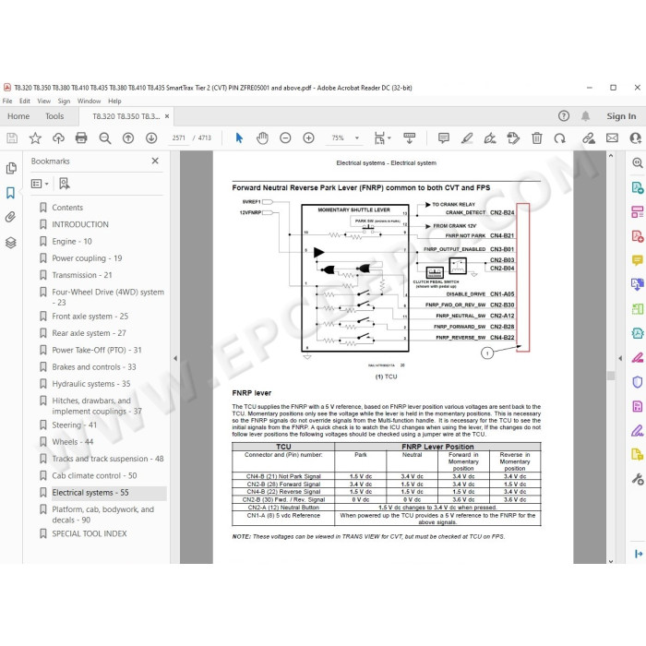
Task: Open the Help menu
Action: coord(114,101)
